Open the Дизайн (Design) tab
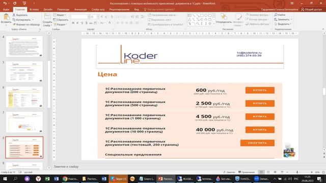 coord(48,9)
